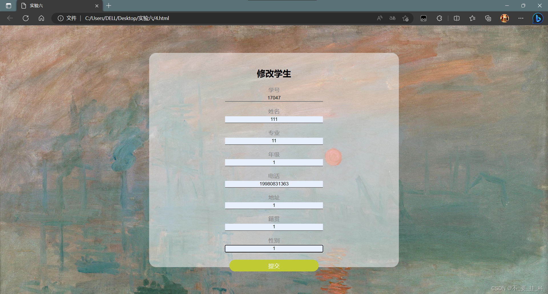Click the 学号 field showing 17047
548x294 pixels.
[274, 98]
